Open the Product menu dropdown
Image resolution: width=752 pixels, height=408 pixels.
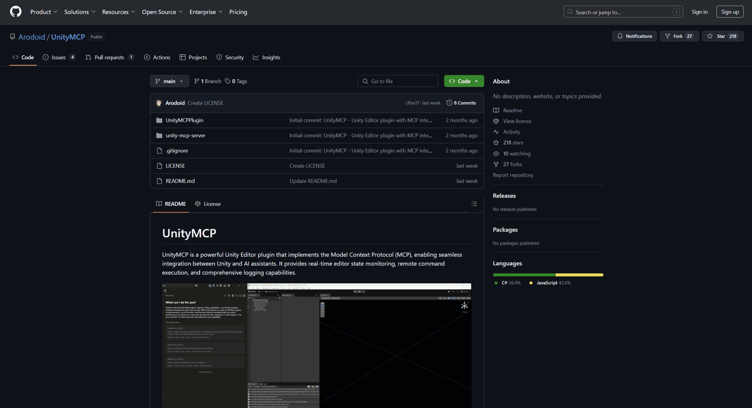point(44,12)
